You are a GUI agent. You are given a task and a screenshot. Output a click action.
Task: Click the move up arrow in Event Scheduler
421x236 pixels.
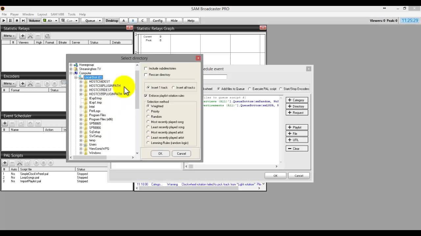[x=30, y=123]
